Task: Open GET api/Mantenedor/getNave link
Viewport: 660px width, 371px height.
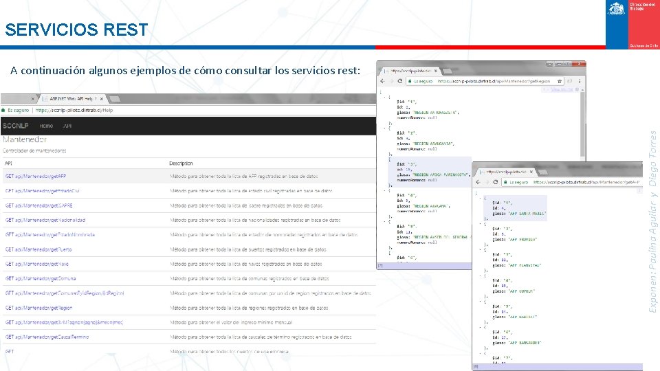Action: (36, 264)
